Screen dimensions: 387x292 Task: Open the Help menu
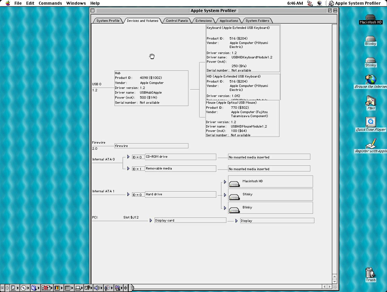tap(95, 3)
